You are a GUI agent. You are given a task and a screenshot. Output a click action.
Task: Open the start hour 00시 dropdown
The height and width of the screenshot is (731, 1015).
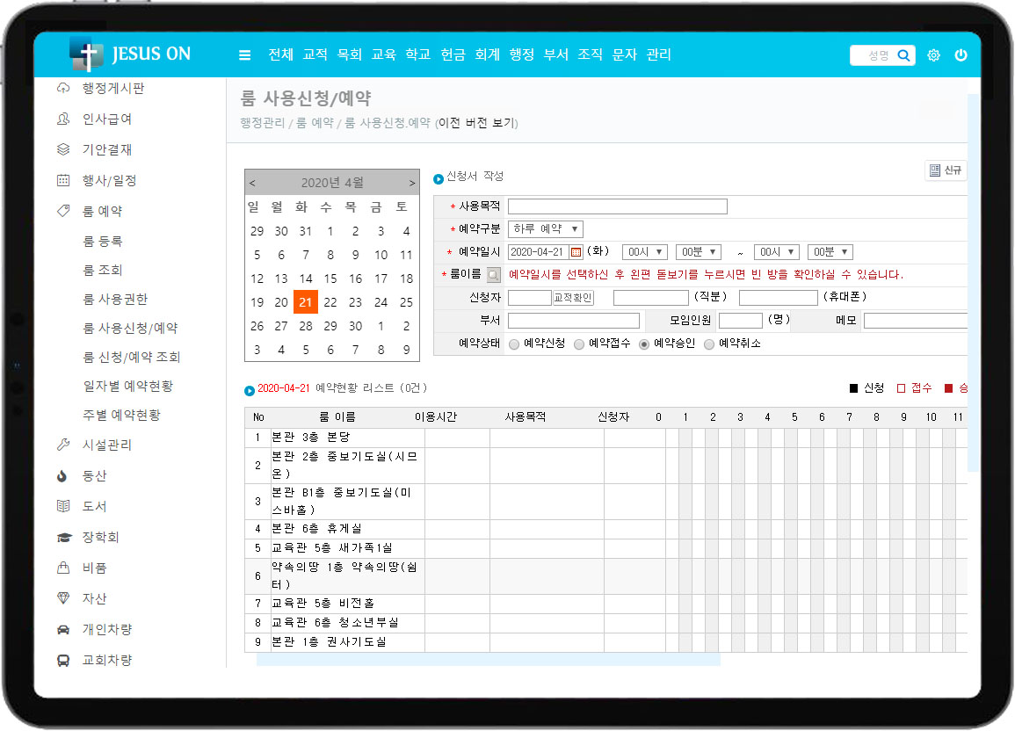644,252
